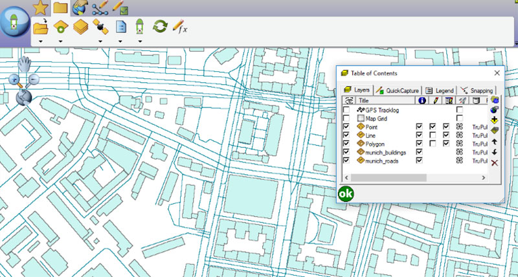Viewport: 518px width, 277px height.
Task: Click the refresh map icon in toolbar
Action: [159, 27]
